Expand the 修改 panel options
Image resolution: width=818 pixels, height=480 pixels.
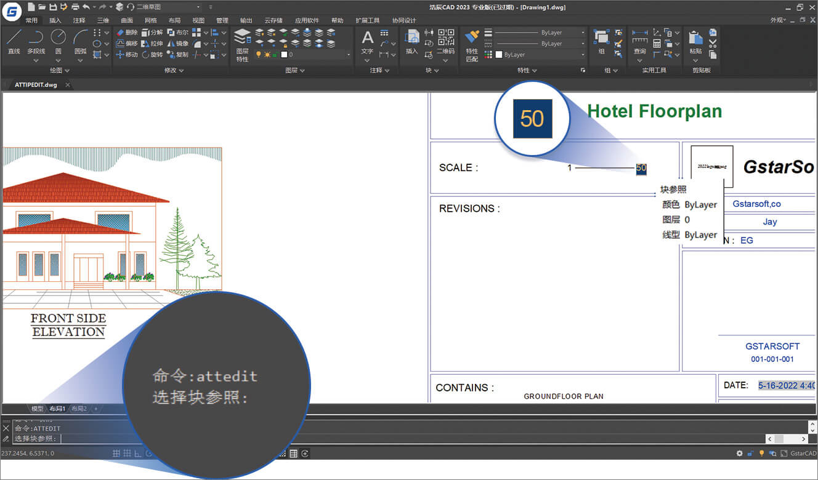pos(174,71)
